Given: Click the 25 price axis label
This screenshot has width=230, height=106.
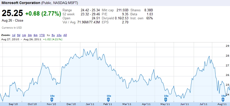Looking at the screenshot, I should point(227,85).
